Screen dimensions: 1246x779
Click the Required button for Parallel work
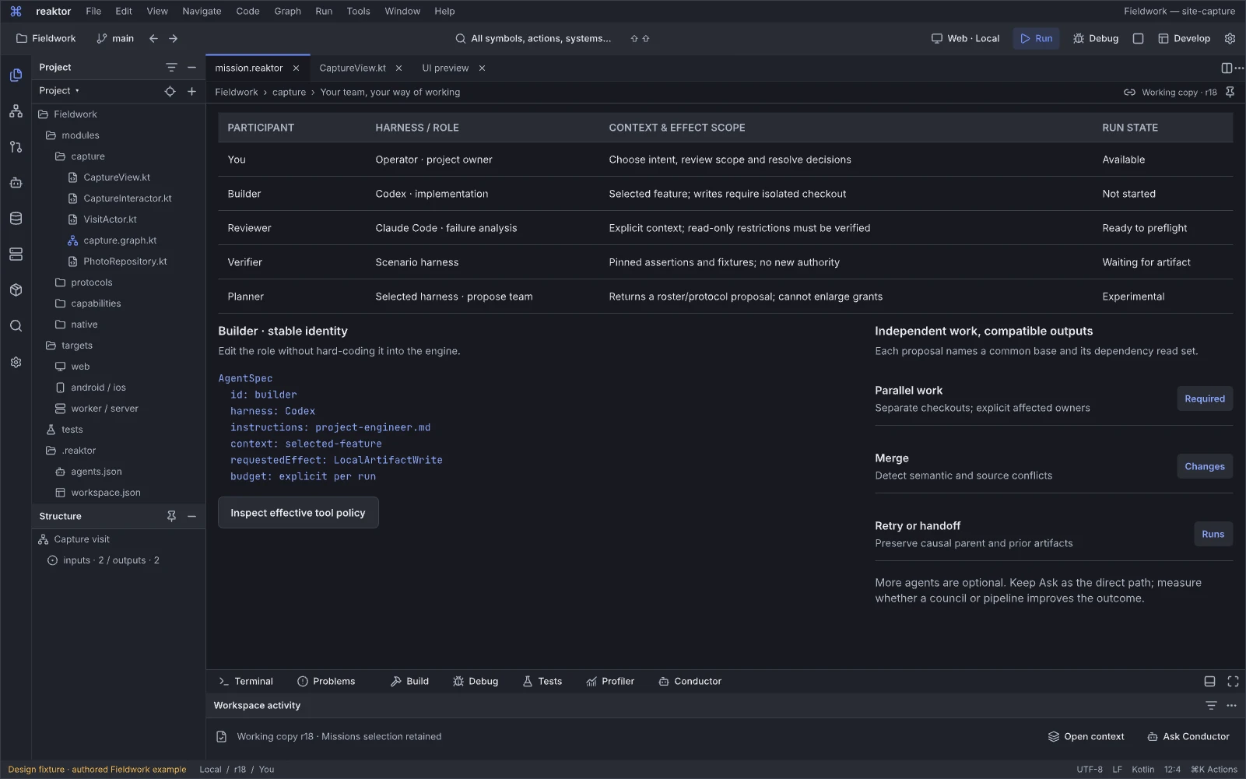coord(1205,399)
